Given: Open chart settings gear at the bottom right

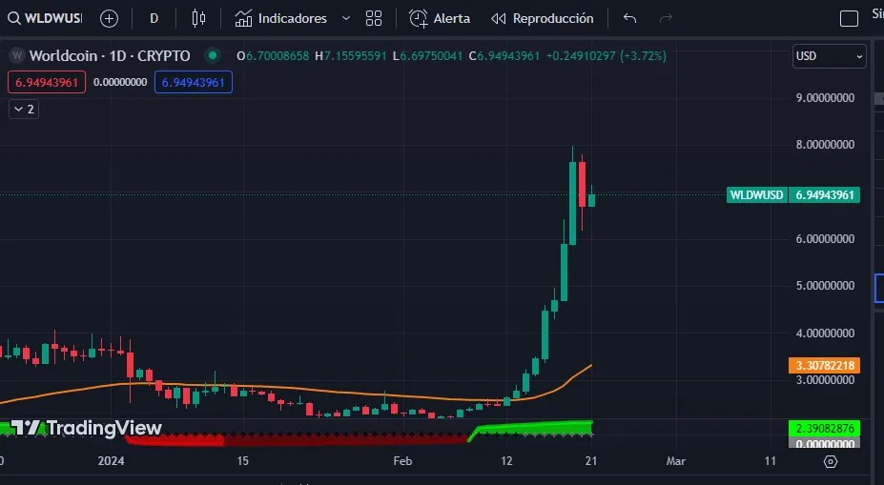Looking at the screenshot, I should pos(831,462).
